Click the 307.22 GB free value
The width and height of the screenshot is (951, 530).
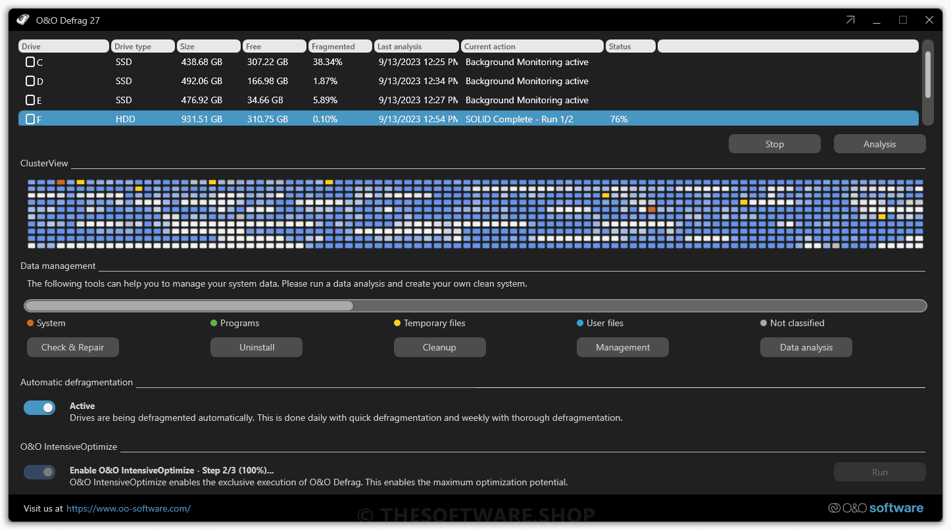(268, 62)
